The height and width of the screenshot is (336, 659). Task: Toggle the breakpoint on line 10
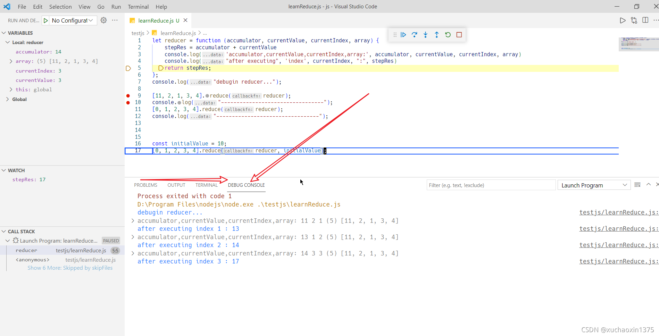click(x=128, y=102)
